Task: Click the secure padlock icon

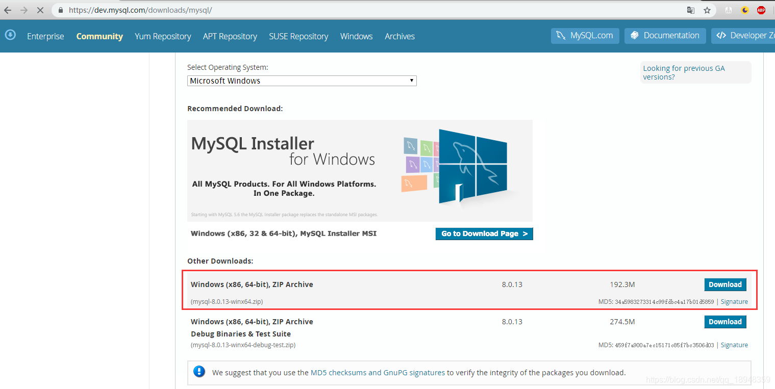Action: (x=61, y=10)
